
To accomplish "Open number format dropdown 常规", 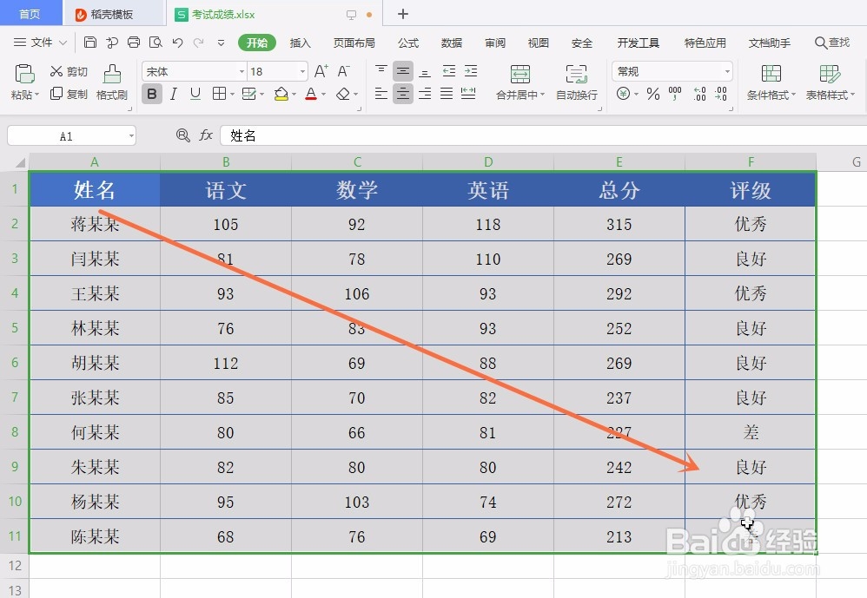I will click(x=727, y=72).
